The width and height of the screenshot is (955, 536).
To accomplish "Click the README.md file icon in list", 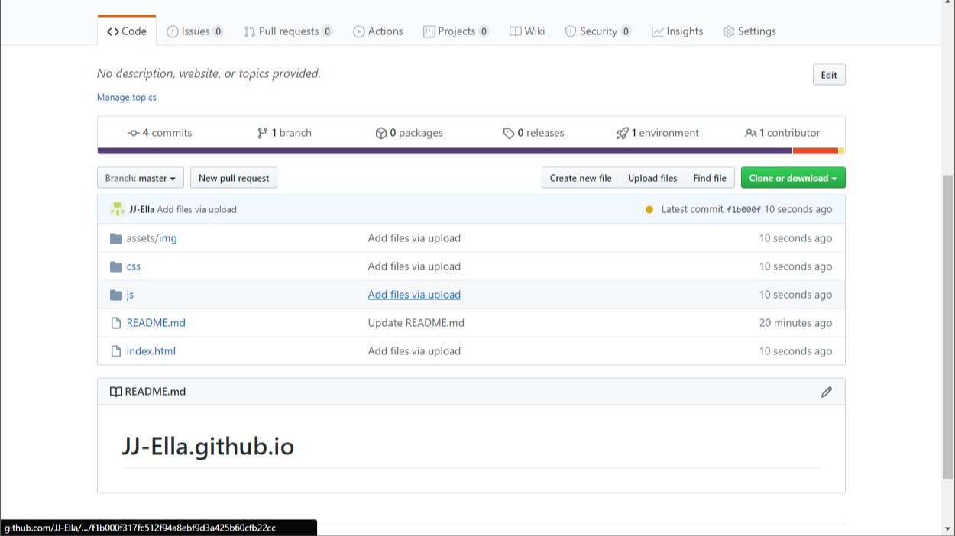I will point(116,323).
